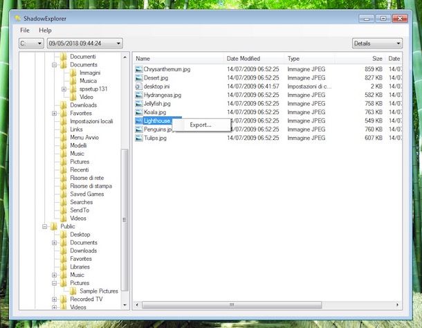Click the Immagini folder icon
The image size is (422, 328).
pos(73,73)
